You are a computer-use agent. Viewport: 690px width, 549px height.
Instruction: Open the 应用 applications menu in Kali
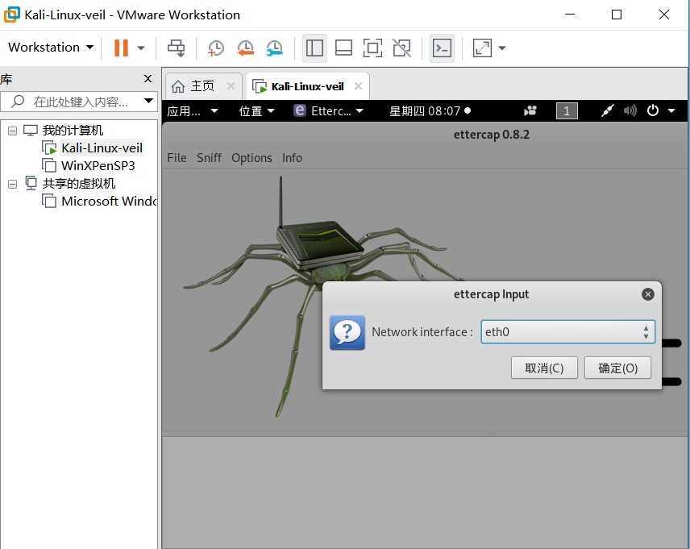[193, 111]
